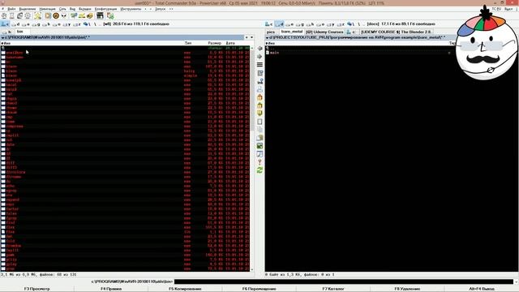Click the black window icon in the main toolbar
This screenshot has height=292, width=519.
pos(100,16)
